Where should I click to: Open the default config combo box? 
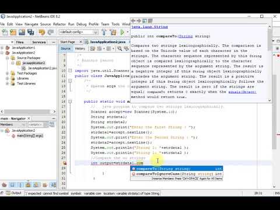(x=78, y=32)
